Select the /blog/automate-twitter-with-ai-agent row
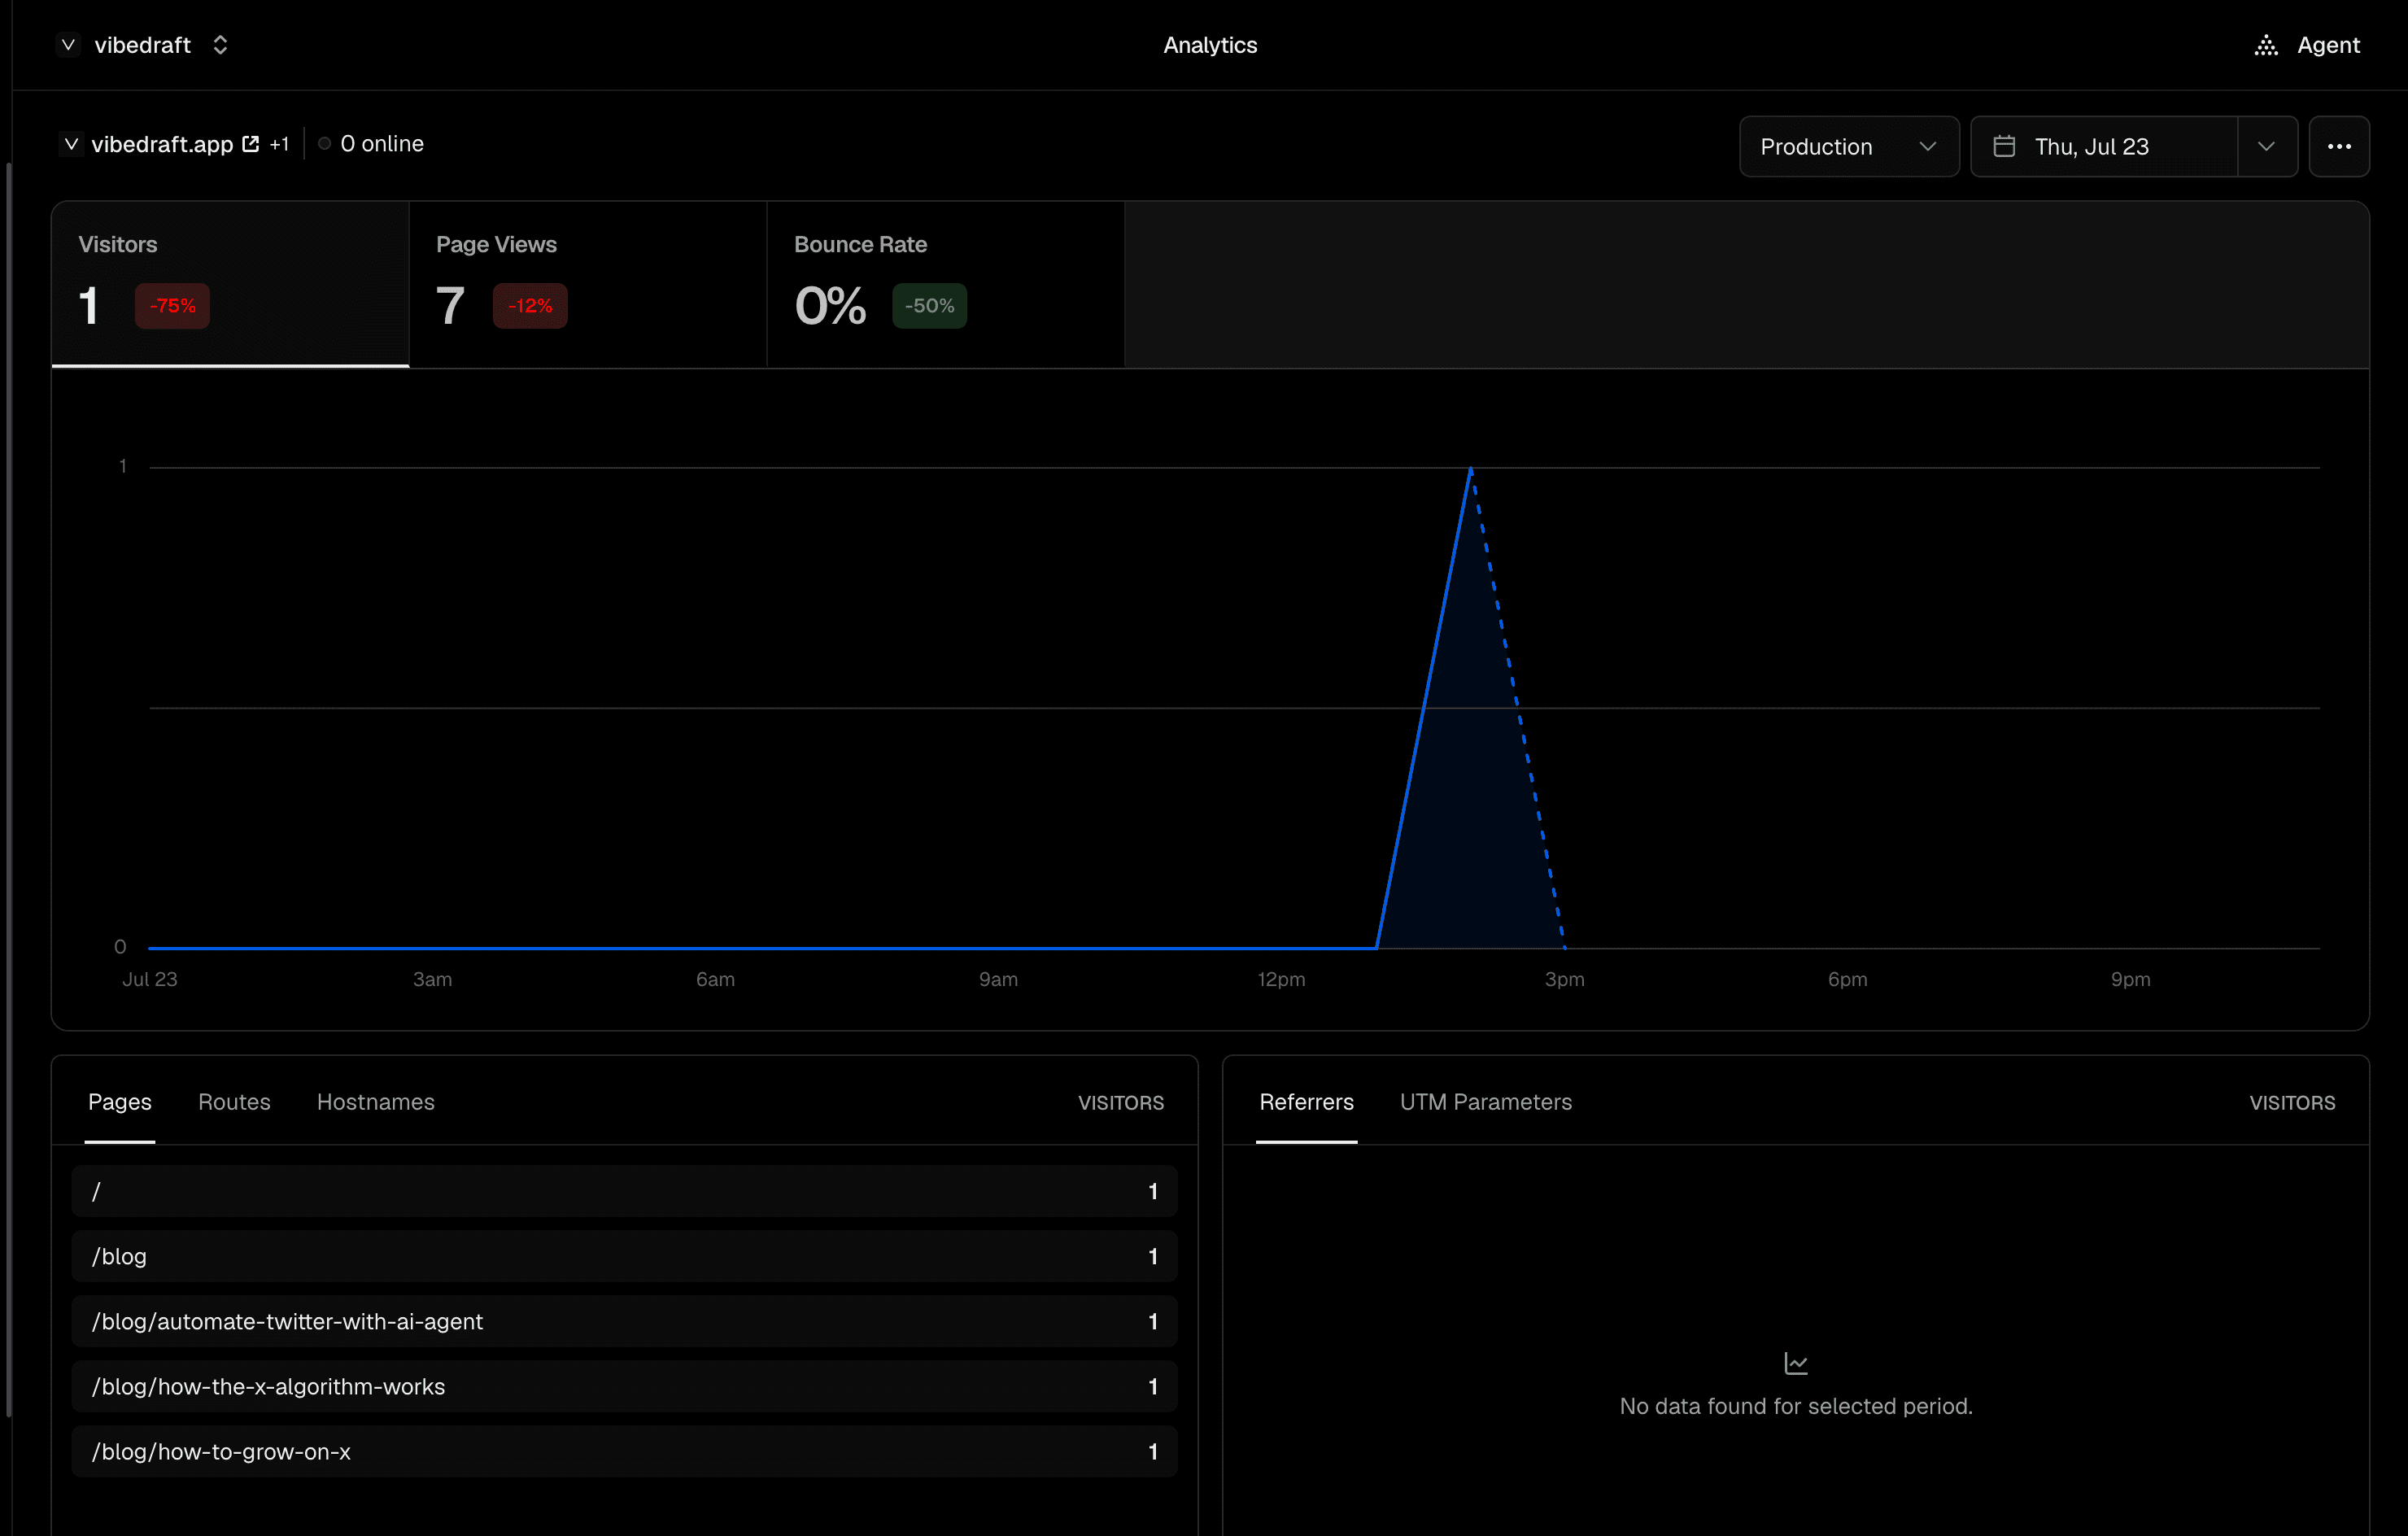The image size is (2408, 1536). 624,1321
